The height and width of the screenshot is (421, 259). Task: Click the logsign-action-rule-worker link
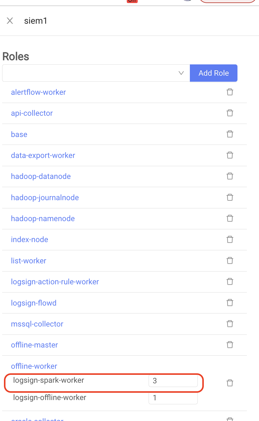pyautogui.click(x=55, y=282)
